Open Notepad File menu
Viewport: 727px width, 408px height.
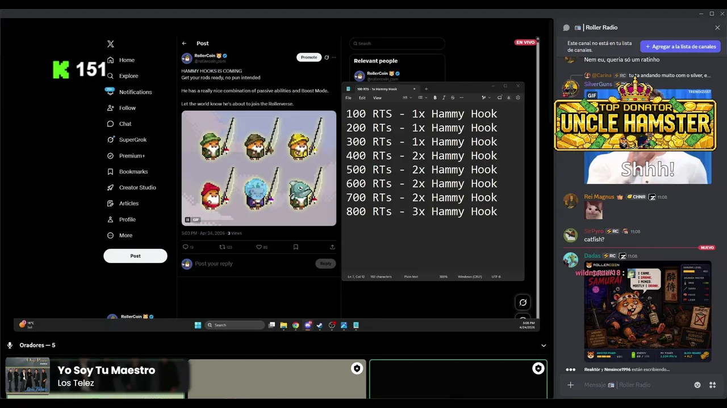click(x=348, y=97)
